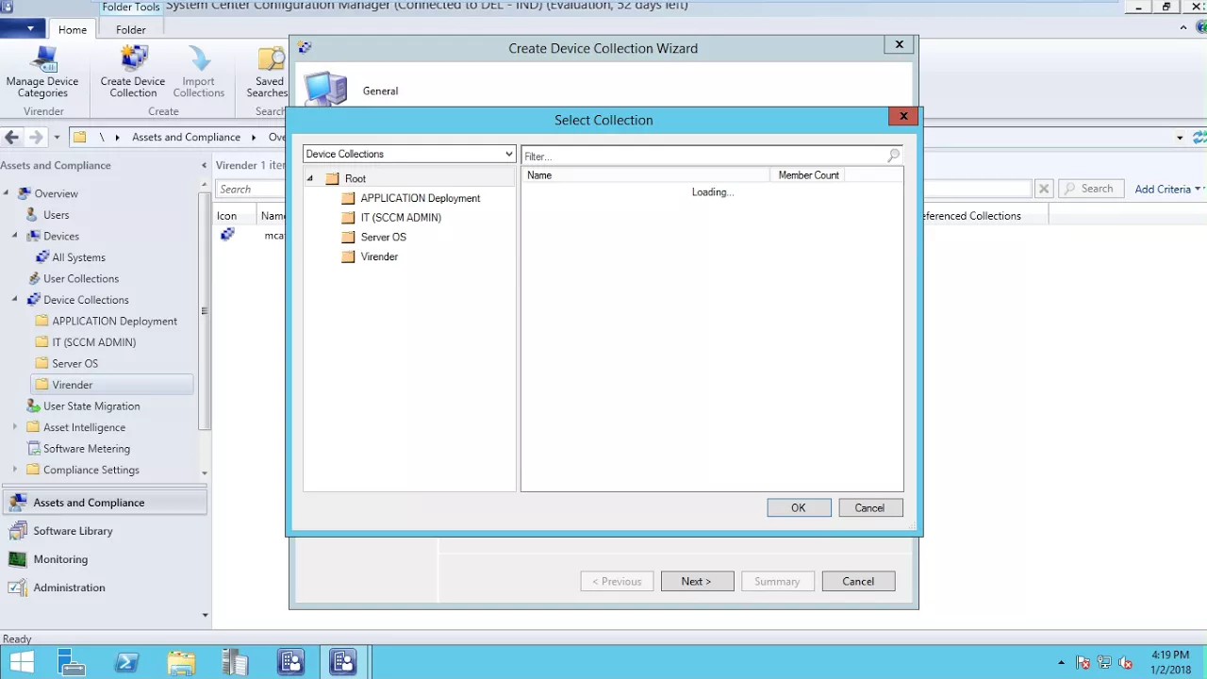The height and width of the screenshot is (679, 1207).
Task: Click the clock showing 4:19 PM
Action: pyautogui.click(x=1170, y=655)
